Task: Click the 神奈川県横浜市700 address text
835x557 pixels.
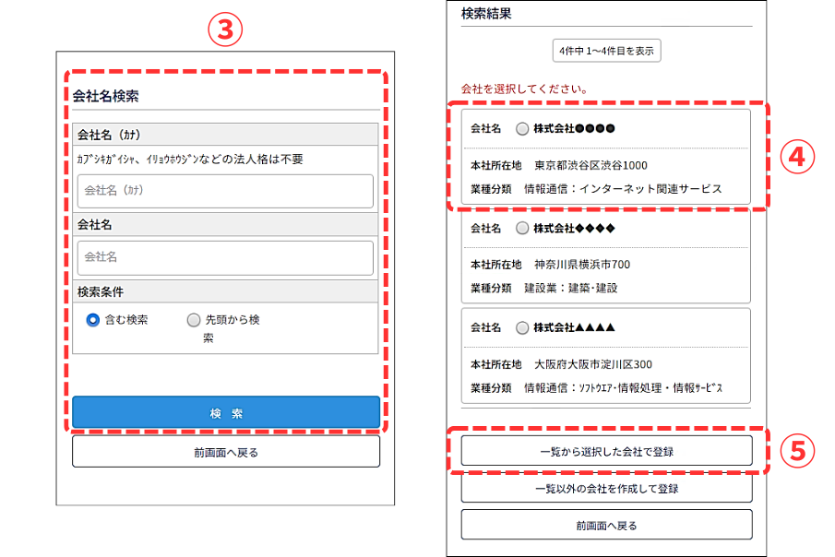Action: pyautogui.click(x=581, y=265)
